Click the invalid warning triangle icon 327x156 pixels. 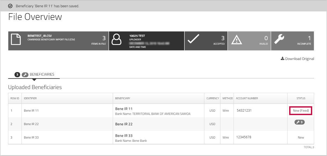(237, 40)
